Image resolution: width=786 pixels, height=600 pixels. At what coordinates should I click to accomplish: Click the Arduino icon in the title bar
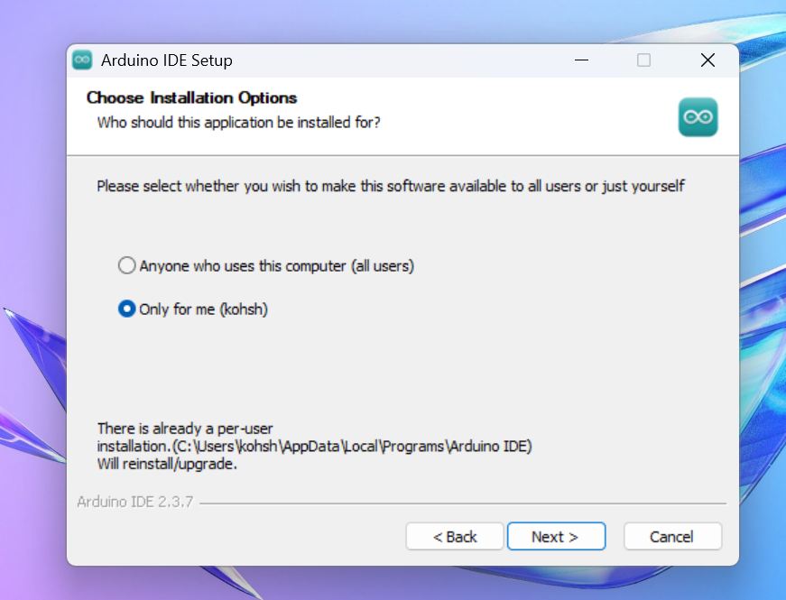(82, 60)
